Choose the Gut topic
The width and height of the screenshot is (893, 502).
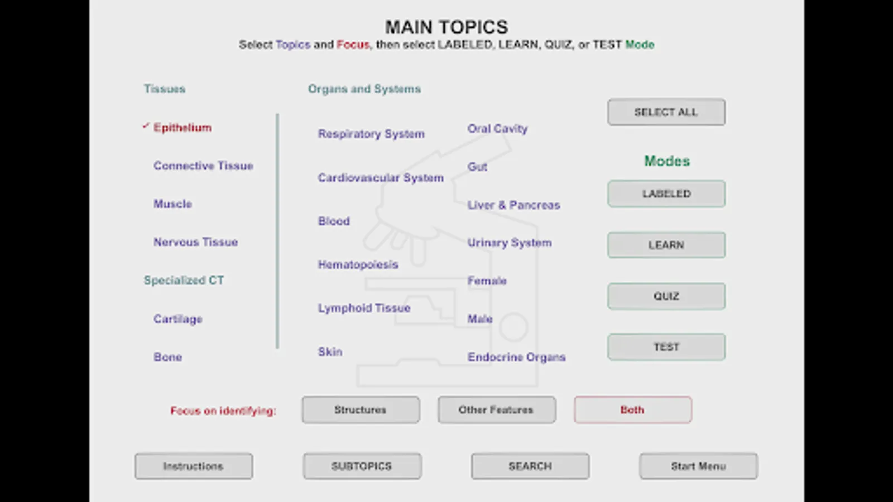pos(477,167)
